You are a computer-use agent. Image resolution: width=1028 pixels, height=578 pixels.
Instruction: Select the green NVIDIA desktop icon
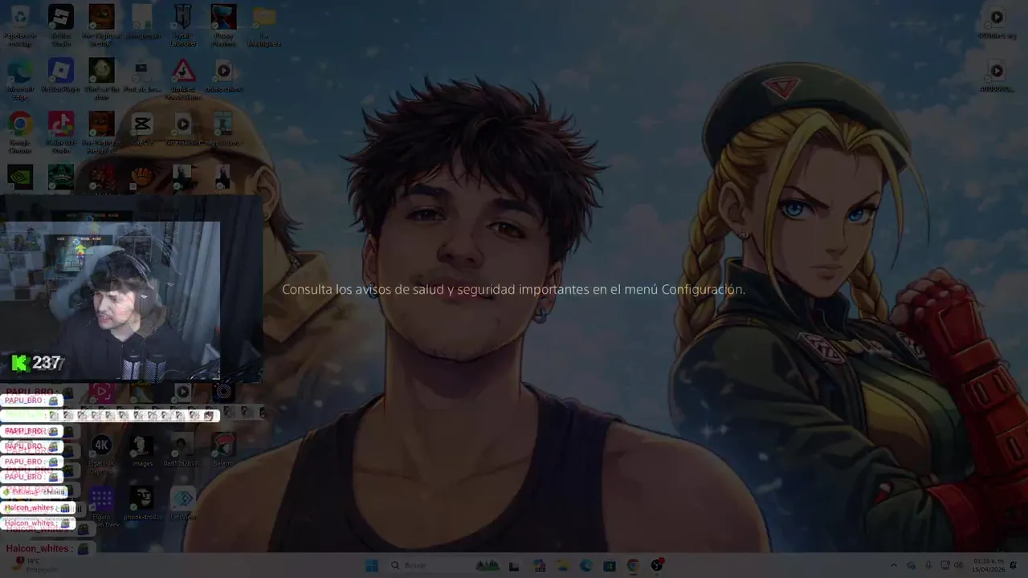pos(20,177)
